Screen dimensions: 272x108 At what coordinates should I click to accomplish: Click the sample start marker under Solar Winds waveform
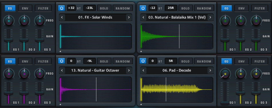pos(60,51)
